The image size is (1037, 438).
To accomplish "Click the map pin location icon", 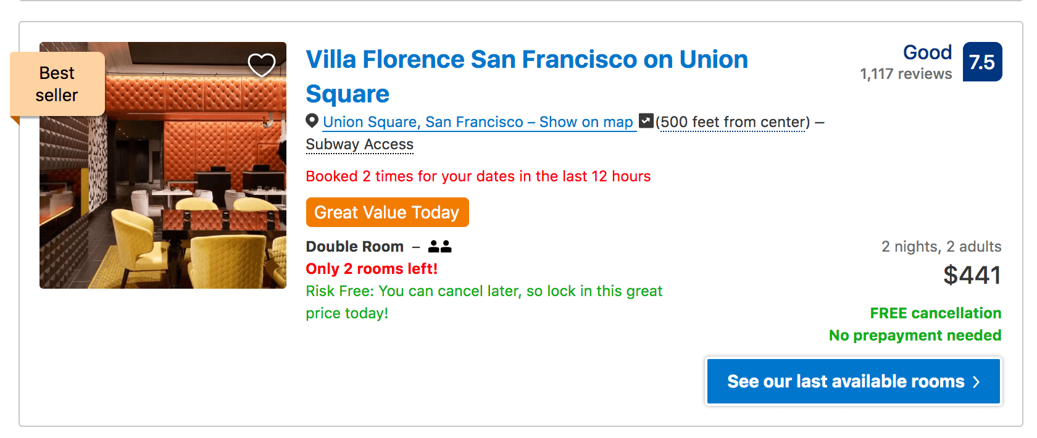I will (312, 121).
